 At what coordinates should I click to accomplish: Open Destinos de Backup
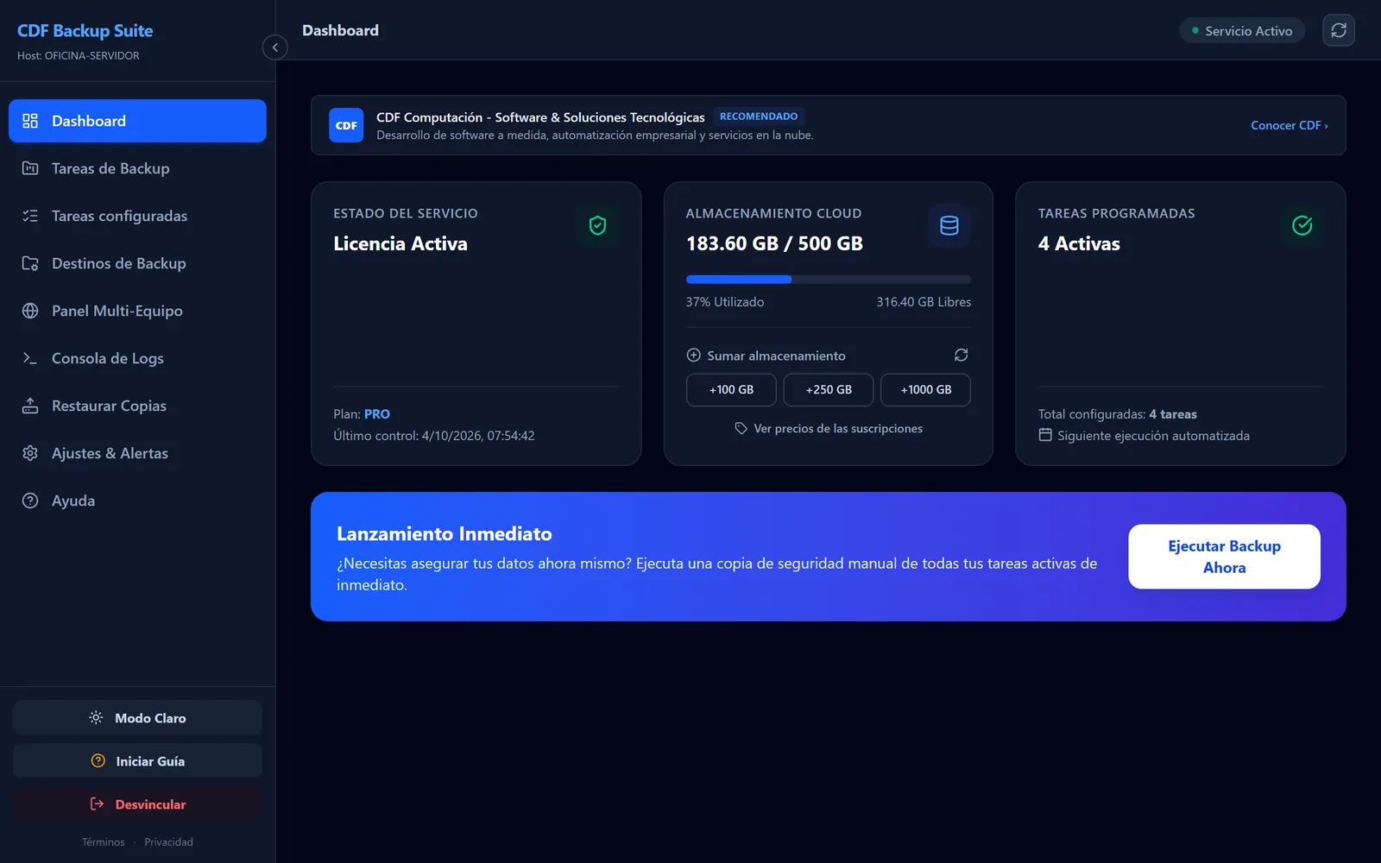tap(137, 263)
